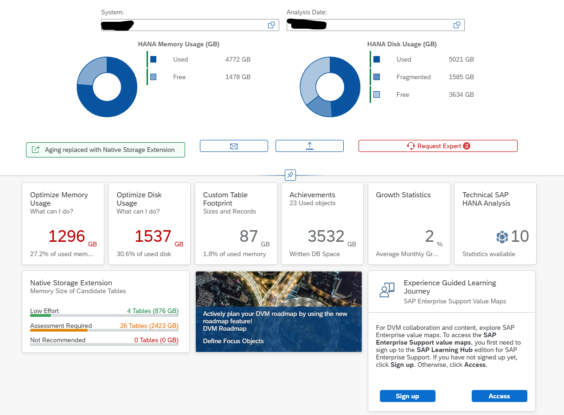Click the Not Recommended label
This screenshot has height=415, width=564.
[58, 340]
